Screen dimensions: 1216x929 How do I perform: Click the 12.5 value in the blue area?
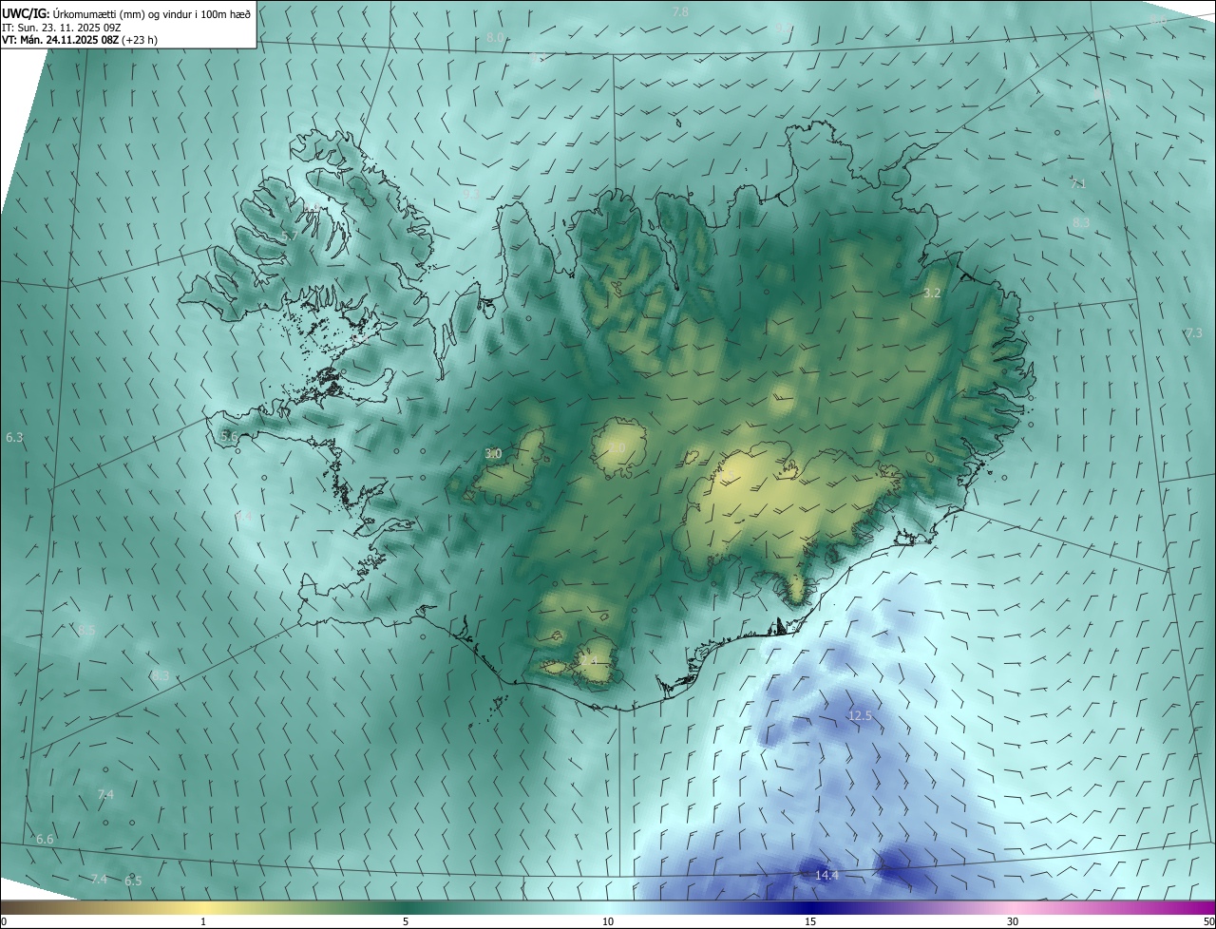[x=860, y=715]
